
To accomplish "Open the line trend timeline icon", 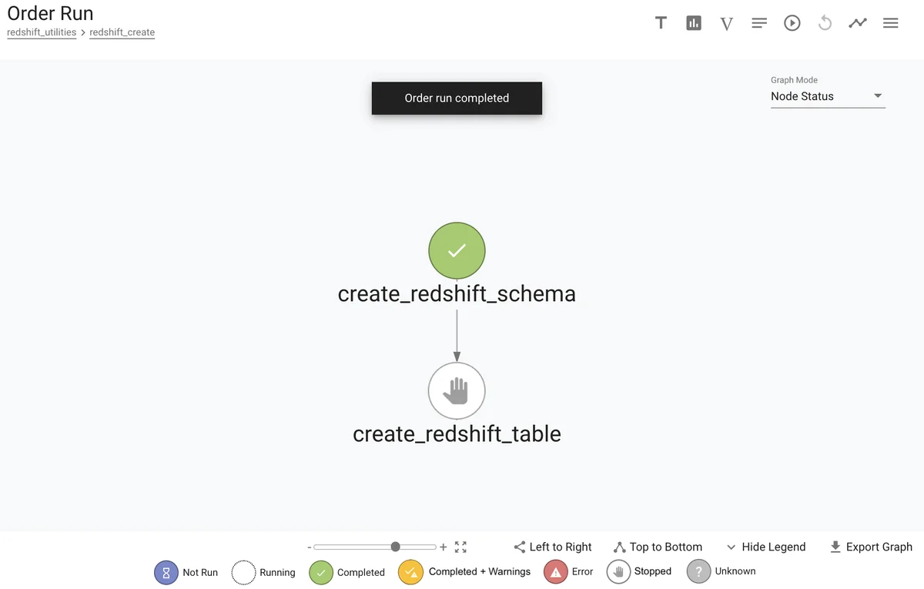I will tap(858, 23).
